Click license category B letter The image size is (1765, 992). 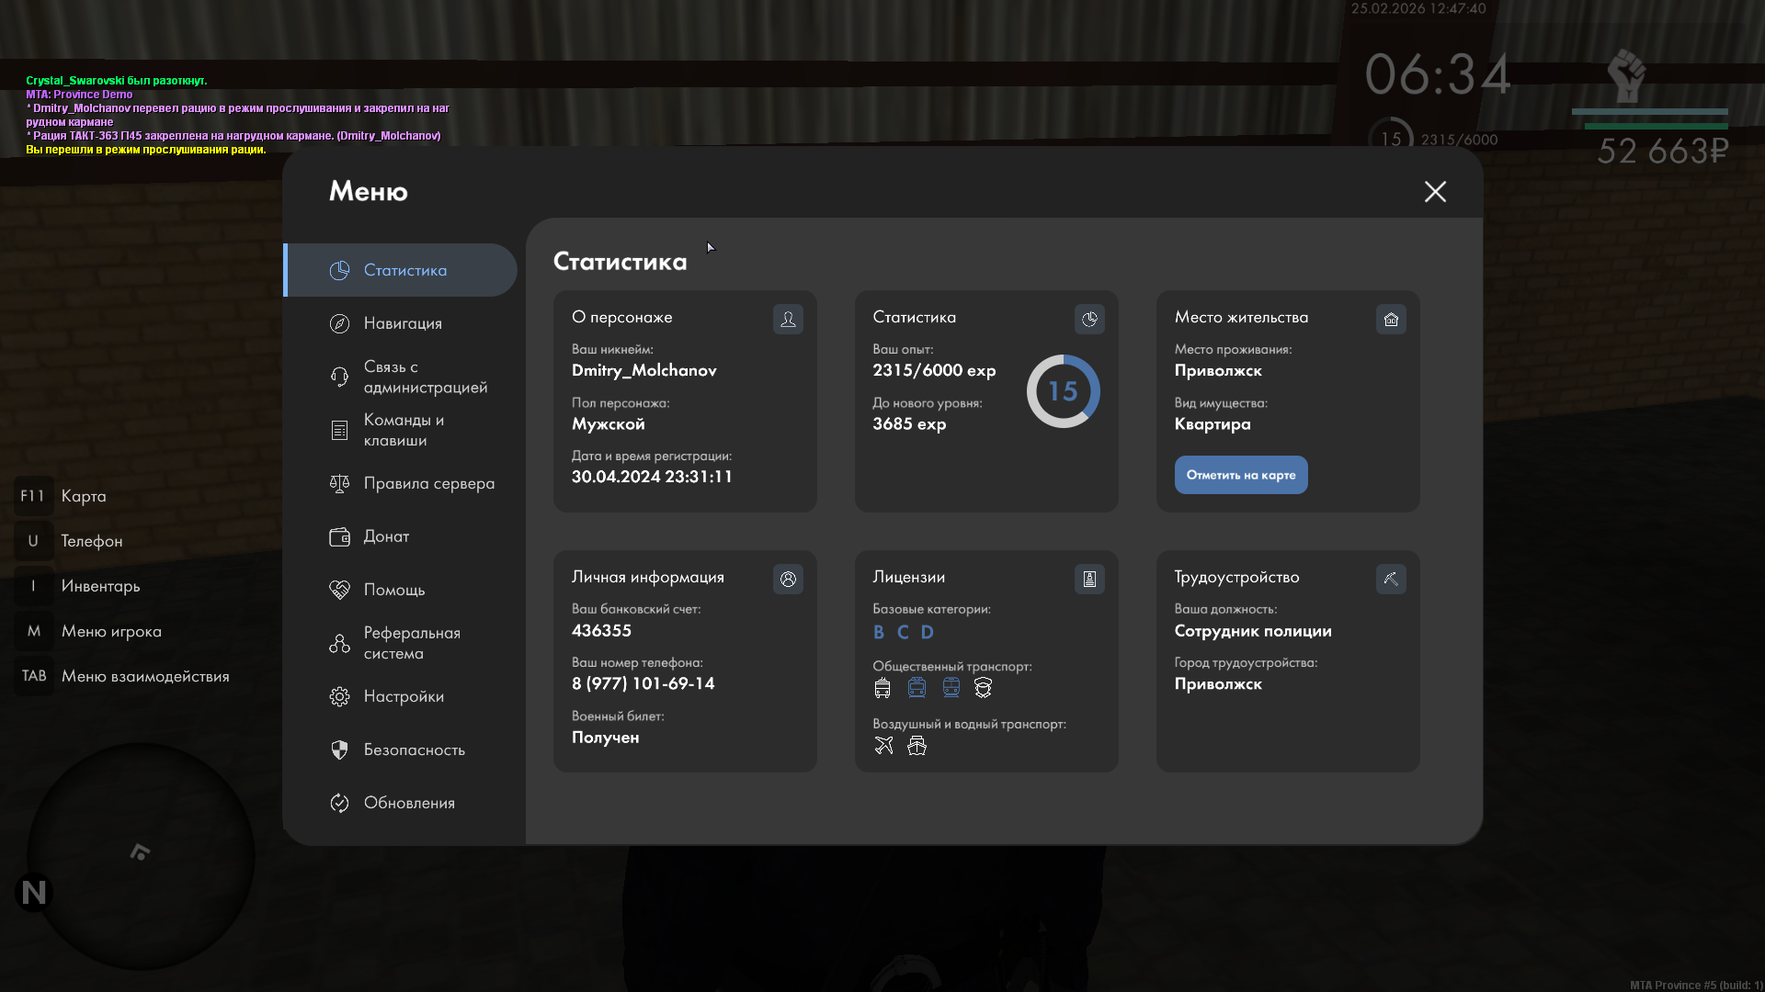pos(879,632)
